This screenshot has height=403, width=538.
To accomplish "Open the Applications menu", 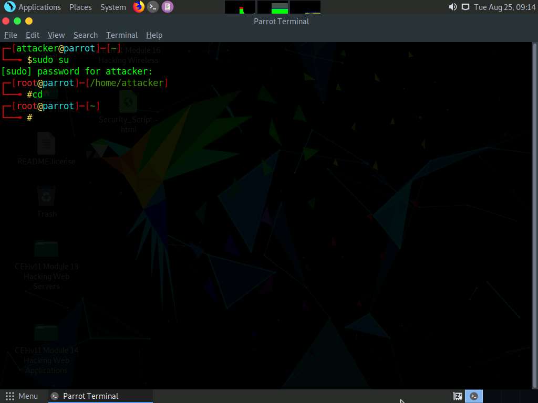I will (39, 7).
